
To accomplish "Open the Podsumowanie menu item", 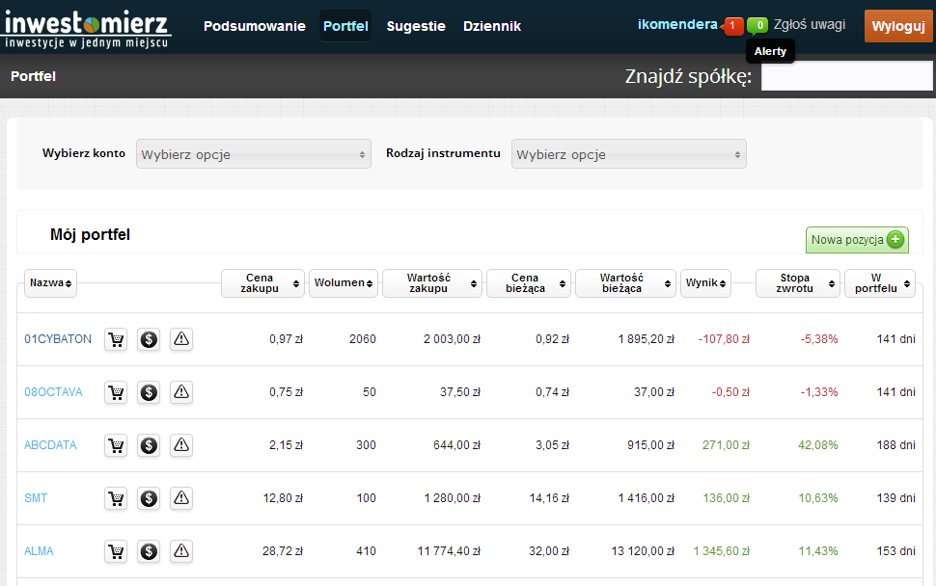I will [255, 26].
